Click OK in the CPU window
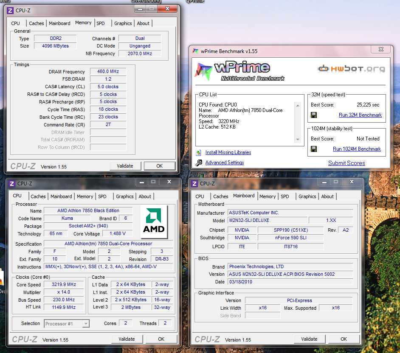The image size is (400, 353). (x=161, y=339)
